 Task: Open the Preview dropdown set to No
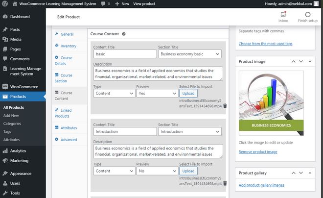157,171
